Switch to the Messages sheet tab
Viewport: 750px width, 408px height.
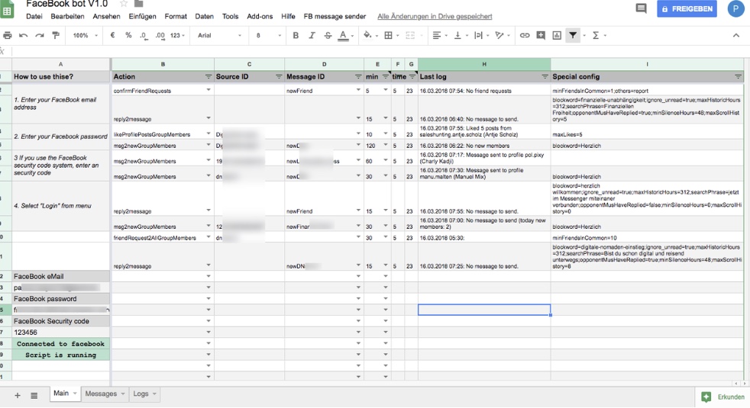[105, 394]
